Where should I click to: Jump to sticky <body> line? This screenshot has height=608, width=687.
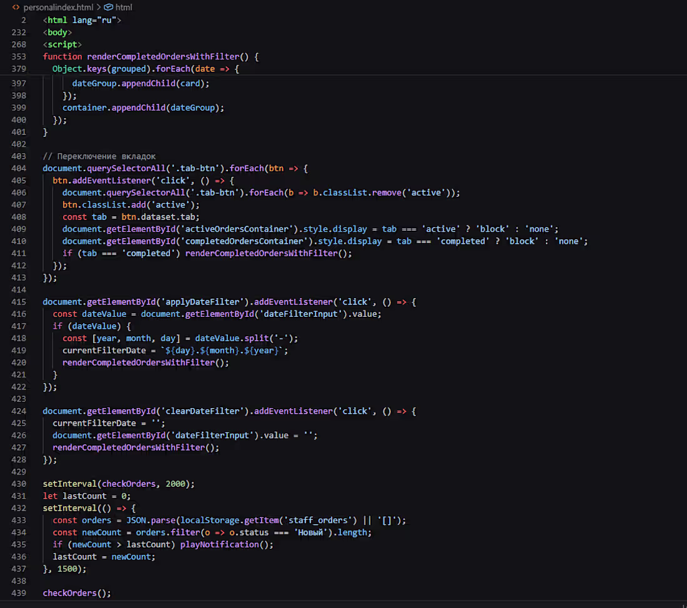[57, 32]
